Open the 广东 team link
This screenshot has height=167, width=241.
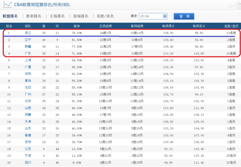(x=28, y=53)
